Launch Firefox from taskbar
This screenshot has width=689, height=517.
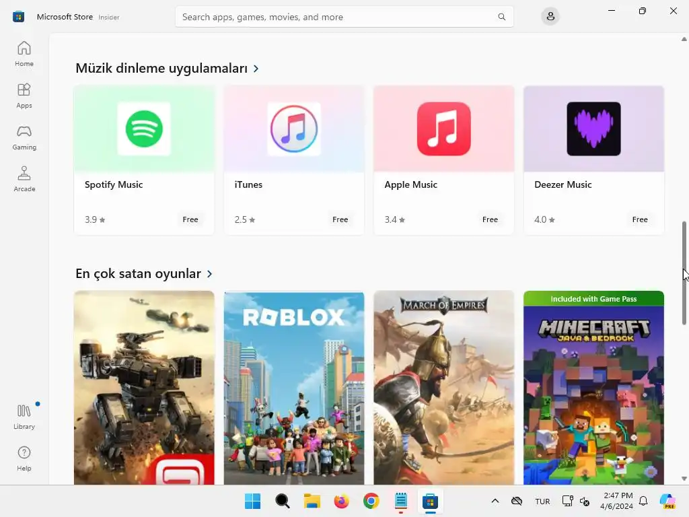[341, 501]
